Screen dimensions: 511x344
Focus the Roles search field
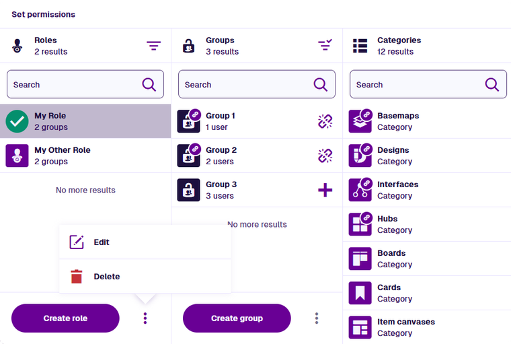[85, 85]
